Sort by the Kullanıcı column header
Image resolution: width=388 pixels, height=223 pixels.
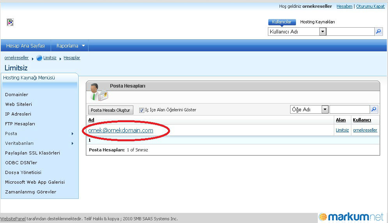(362, 120)
